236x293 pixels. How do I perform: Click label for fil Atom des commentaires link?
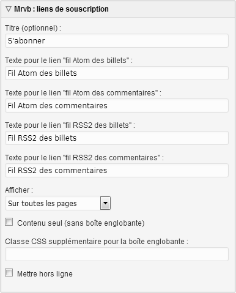click(83, 93)
